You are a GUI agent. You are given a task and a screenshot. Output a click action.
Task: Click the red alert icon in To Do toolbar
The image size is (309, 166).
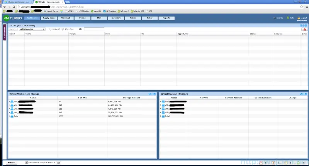305,29
